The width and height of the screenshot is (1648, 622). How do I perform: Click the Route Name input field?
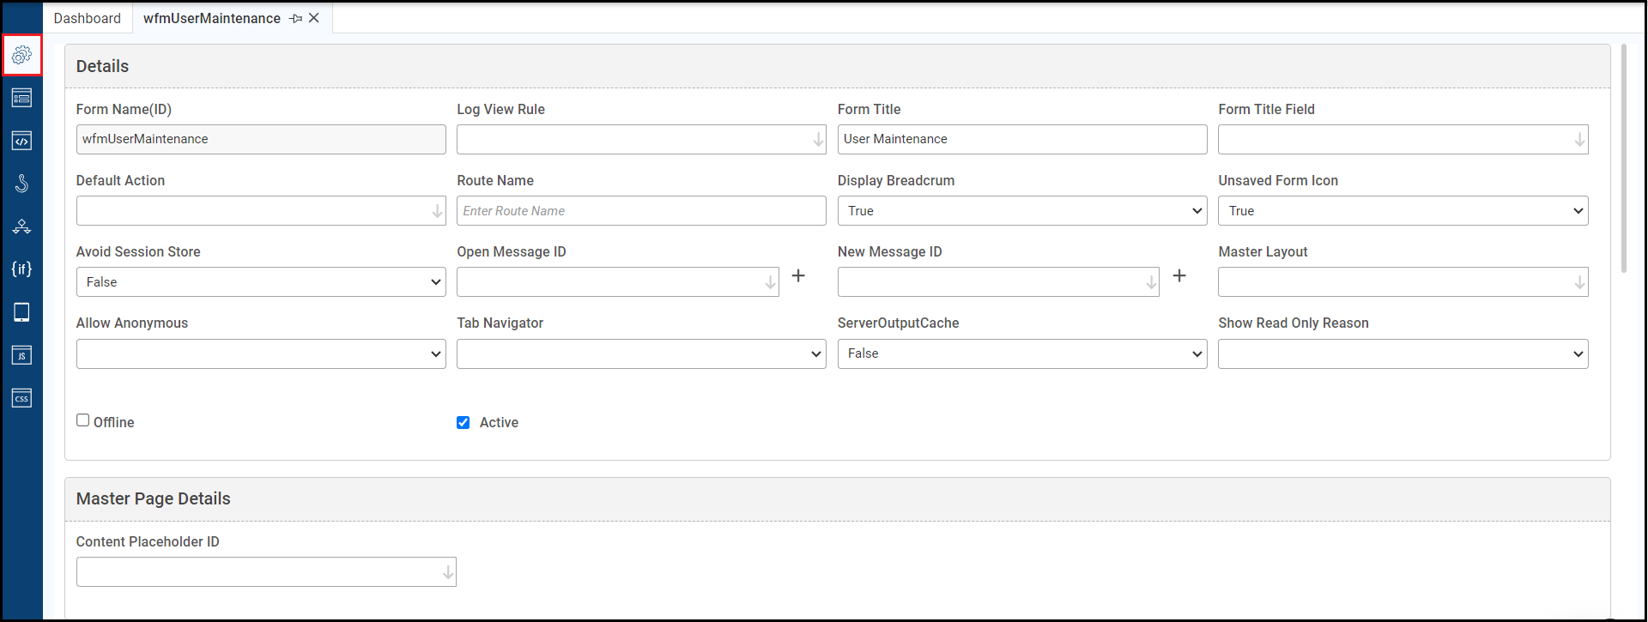(640, 211)
